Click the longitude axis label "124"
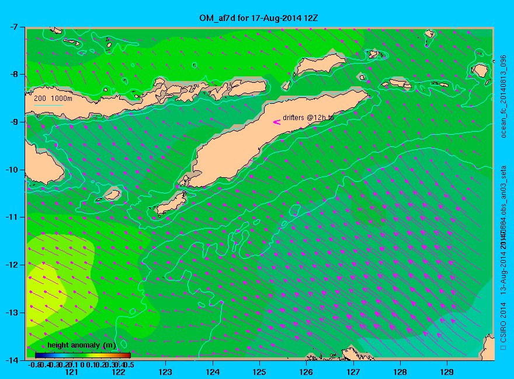514x379 pixels. click(x=213, y=372)
